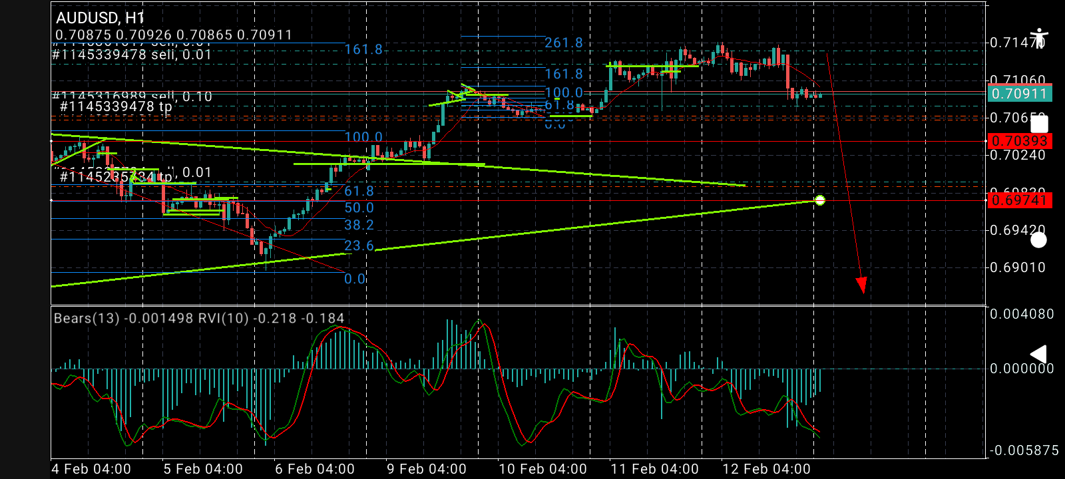This screenshot has width=1065, height=479.
Task: Tap the Android home circle button
Action: click(1038, 239)
